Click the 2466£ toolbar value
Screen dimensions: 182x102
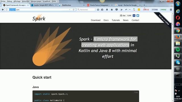click(x=163, y=10)
